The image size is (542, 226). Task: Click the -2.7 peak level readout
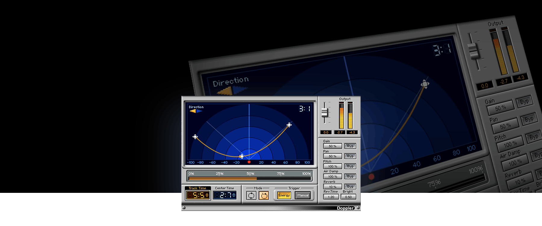[x=340, y=132]
